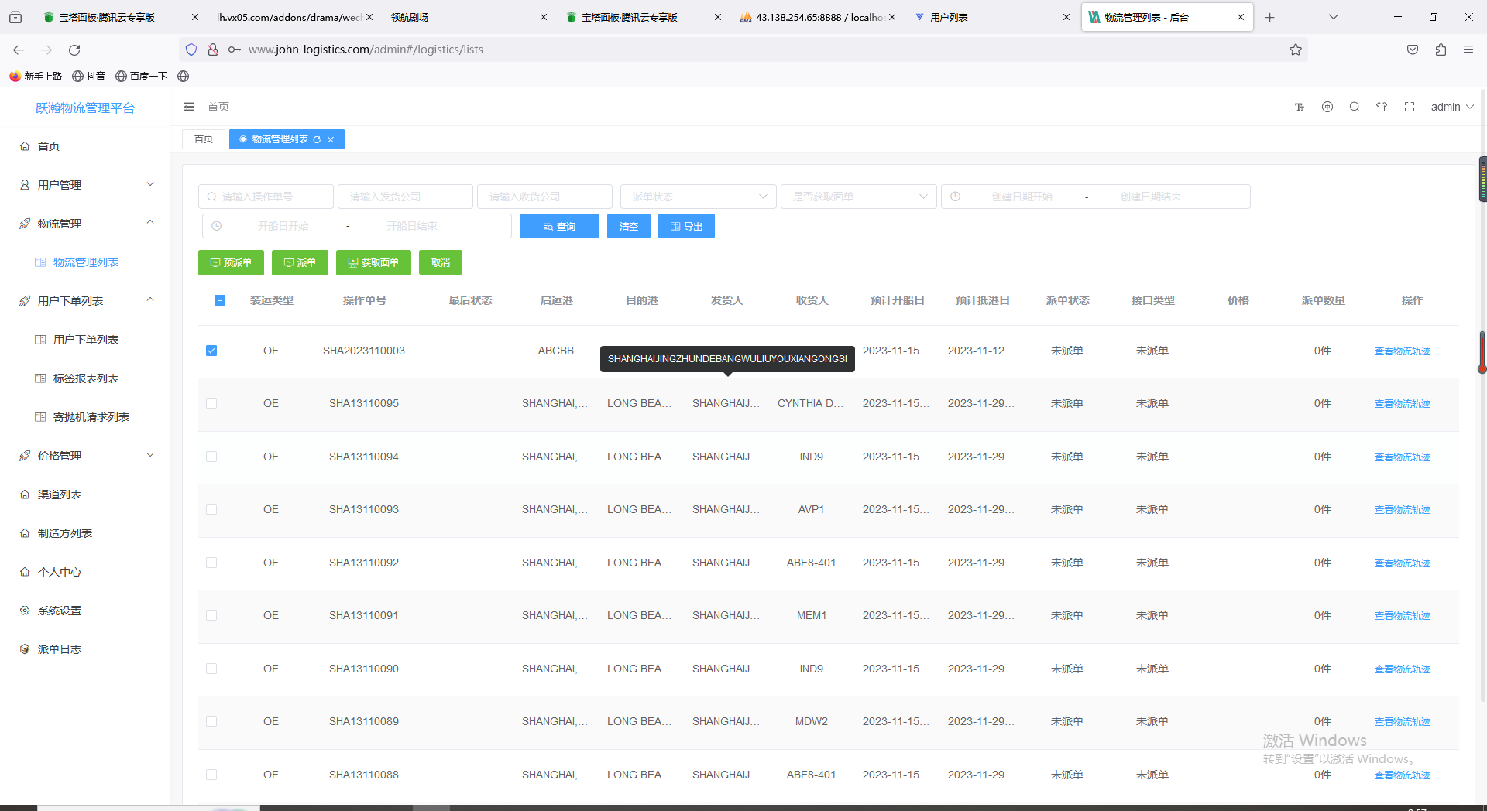1487x811 pixels.
Task: Go to 用户下单列表 submenu item
Action: pos(85,340)
